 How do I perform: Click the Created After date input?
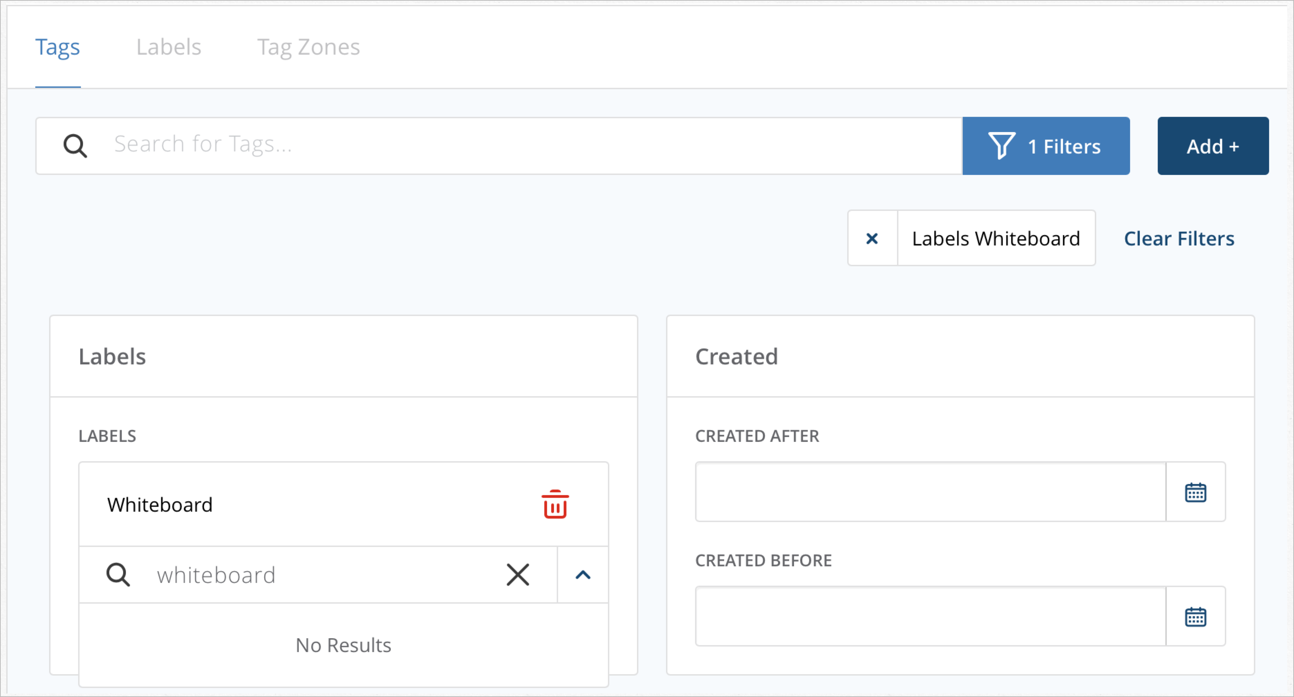point(930,492)
